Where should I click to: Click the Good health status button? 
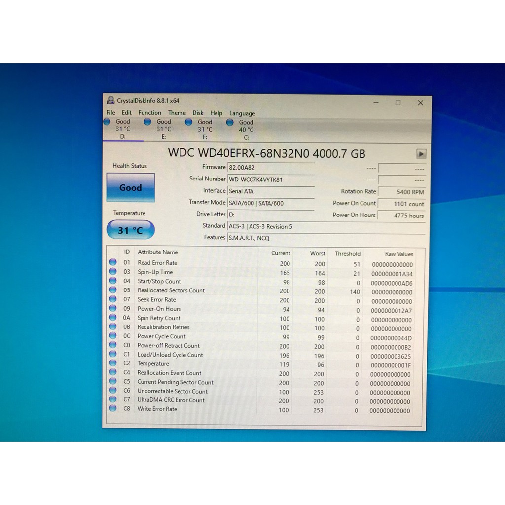coord(130,187)
